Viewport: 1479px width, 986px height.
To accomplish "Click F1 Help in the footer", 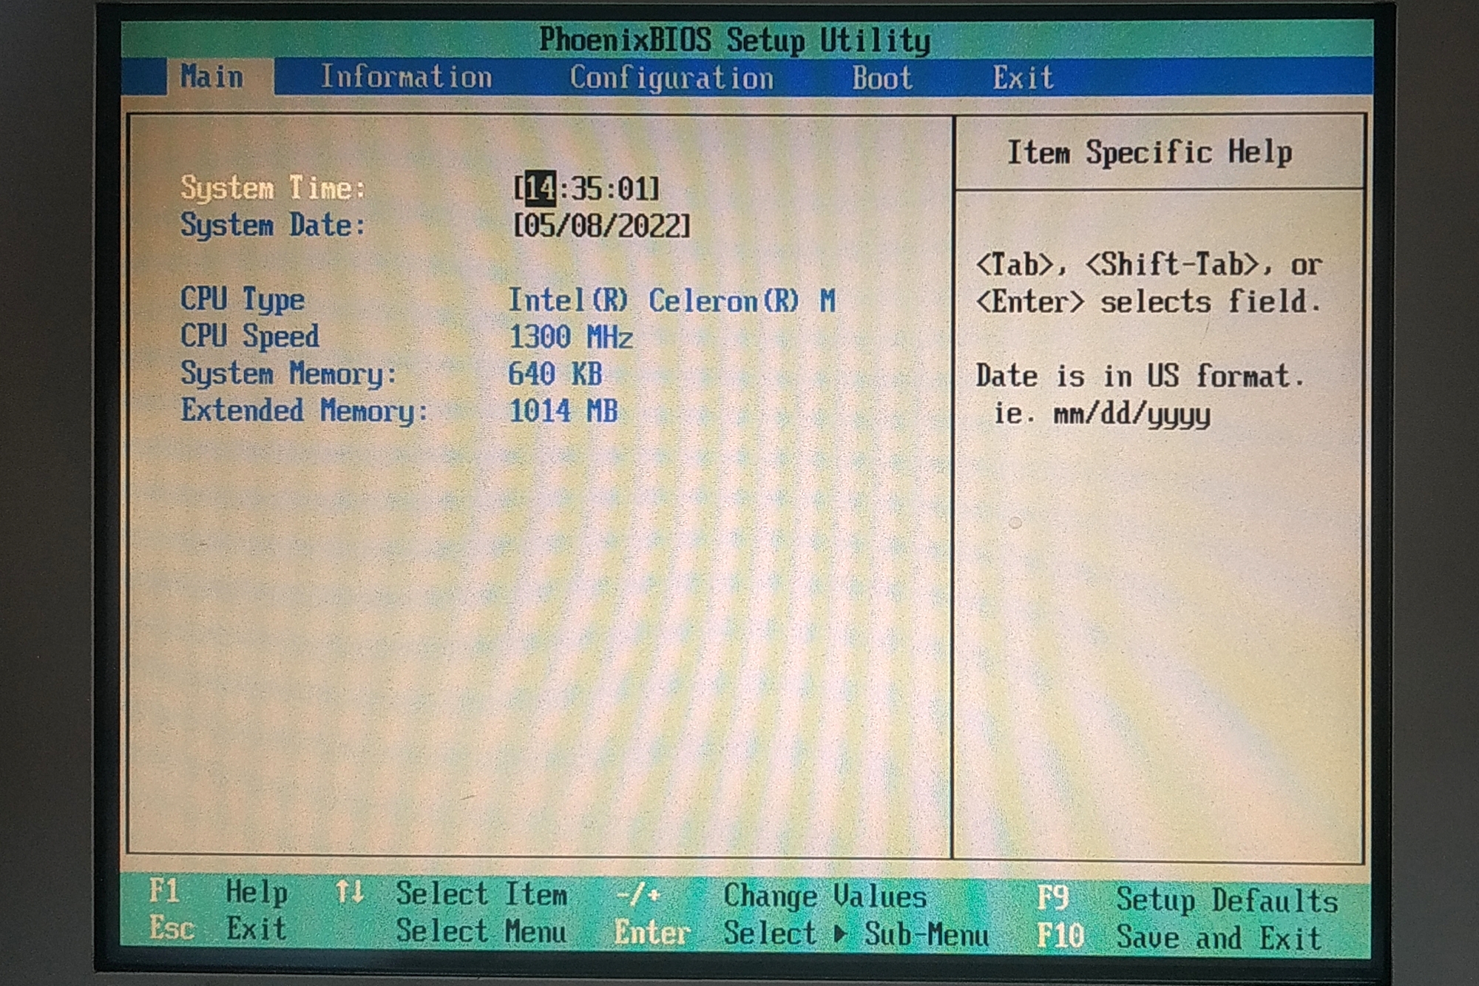I will (164, 891).
